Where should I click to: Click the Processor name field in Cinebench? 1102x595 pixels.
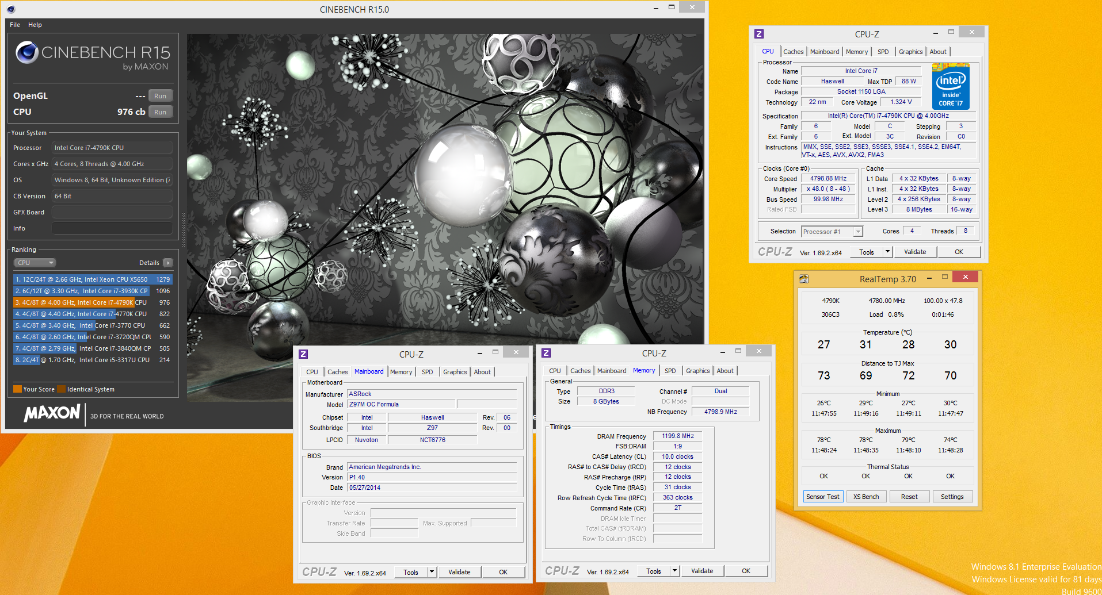112,148
